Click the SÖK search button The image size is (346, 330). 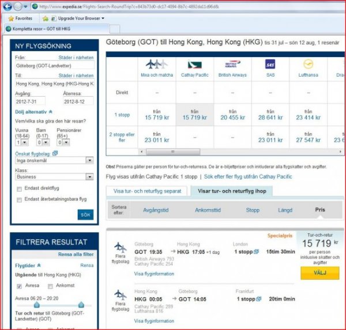85,215
